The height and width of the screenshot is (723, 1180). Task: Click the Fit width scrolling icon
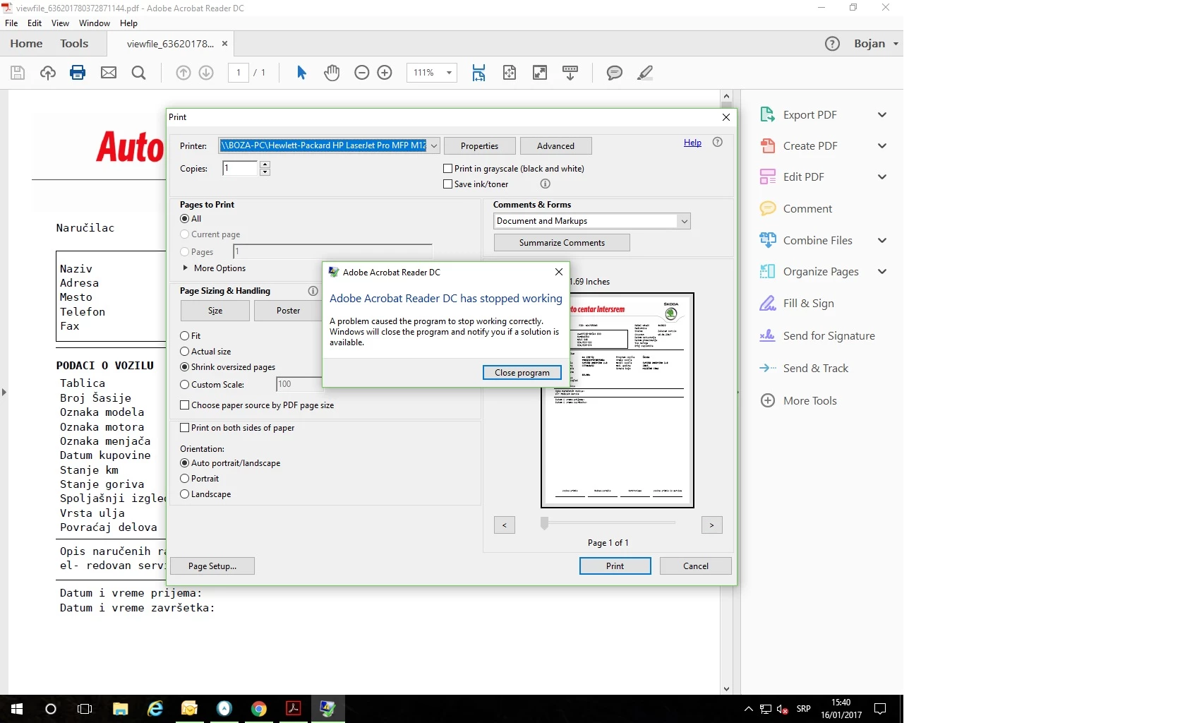pyautogui.click(x=479, y=73)
